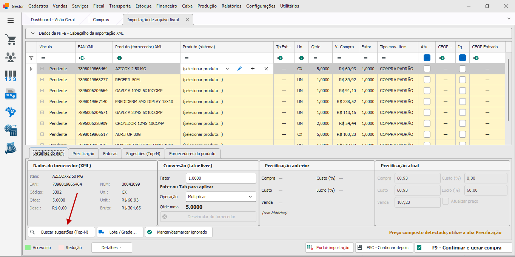Viewport: 515px width, 257px height.
Task: Open the NFS-e icon in sidebar
Action: pyautogui.click(x=11, y=93)
